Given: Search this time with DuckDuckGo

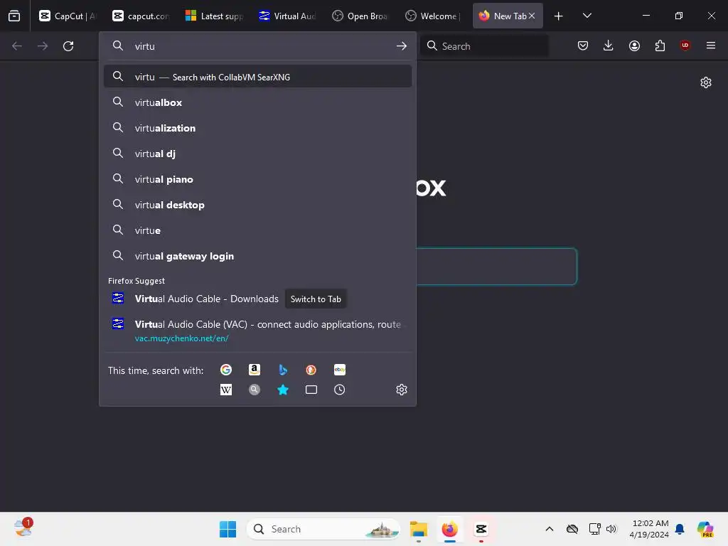Looking at the screenshot, I should pos(311,370).
